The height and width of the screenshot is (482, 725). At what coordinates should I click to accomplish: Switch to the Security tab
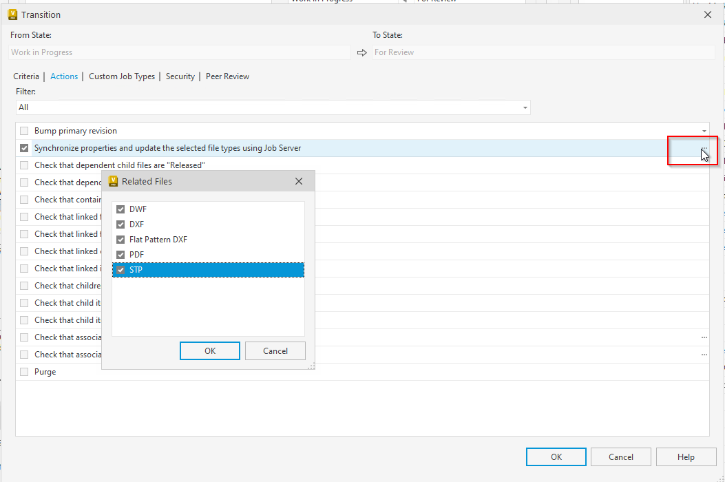click(180, 76)
